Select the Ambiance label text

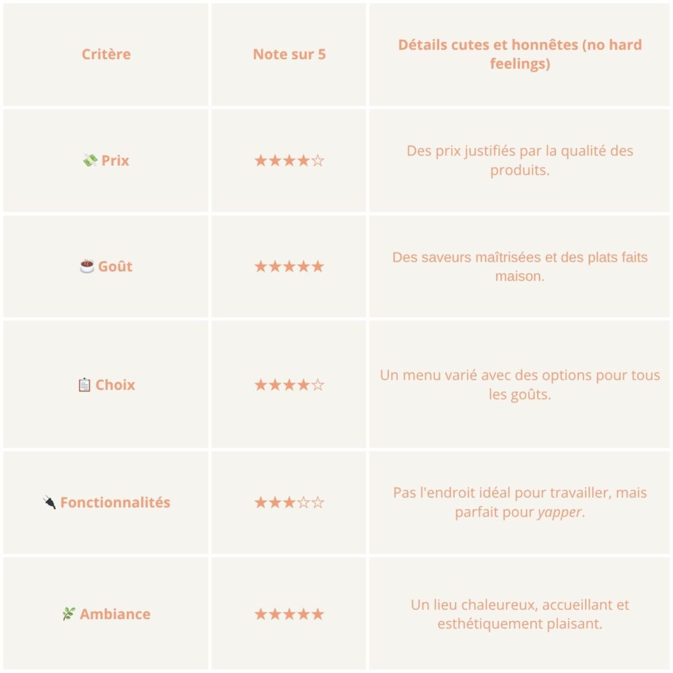(x=115, y=615)
